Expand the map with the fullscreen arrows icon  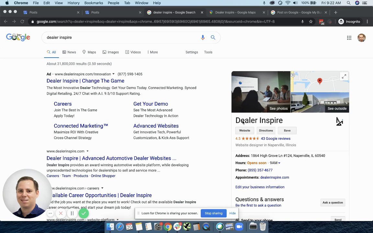tap(344, 77)
